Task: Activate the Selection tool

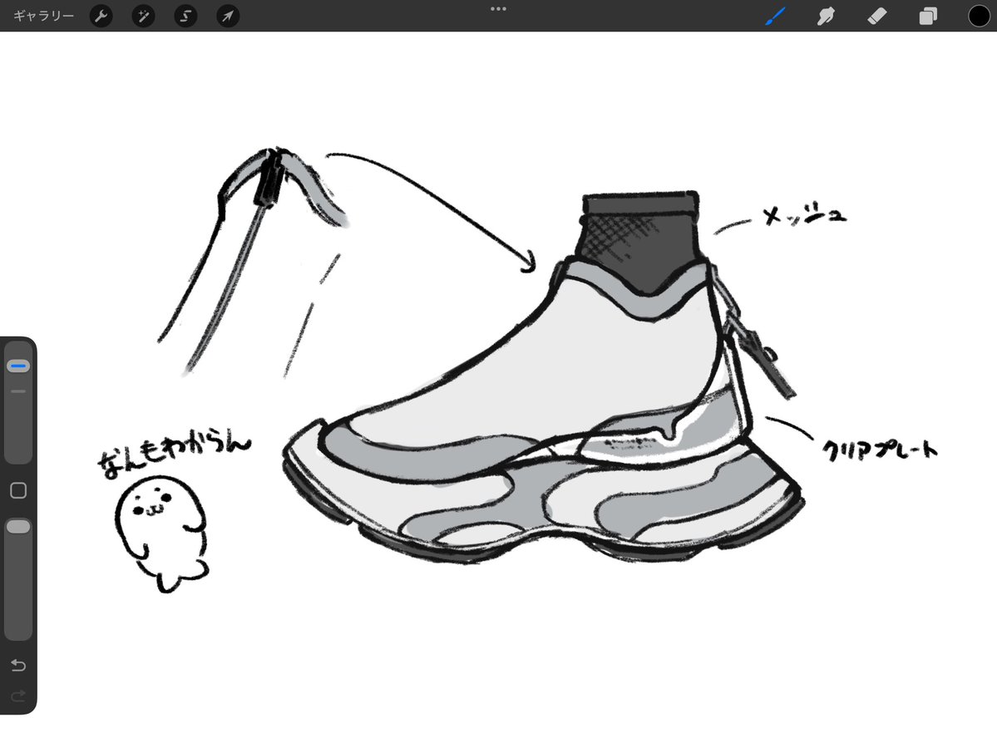Action: [x=185, y=16]
